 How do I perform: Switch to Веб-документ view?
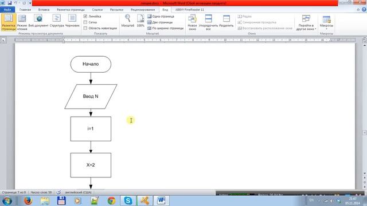[x=38, y=21]
